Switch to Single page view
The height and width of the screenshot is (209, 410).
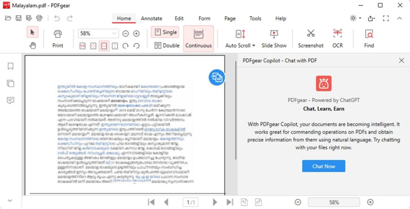165,32
